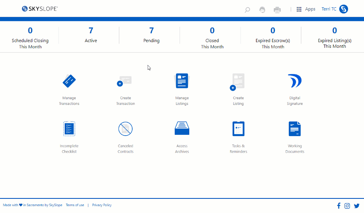View the Pending transactions count
Image resolution: width=364 pixels, height=213 pixels.
tap(151, 30)
